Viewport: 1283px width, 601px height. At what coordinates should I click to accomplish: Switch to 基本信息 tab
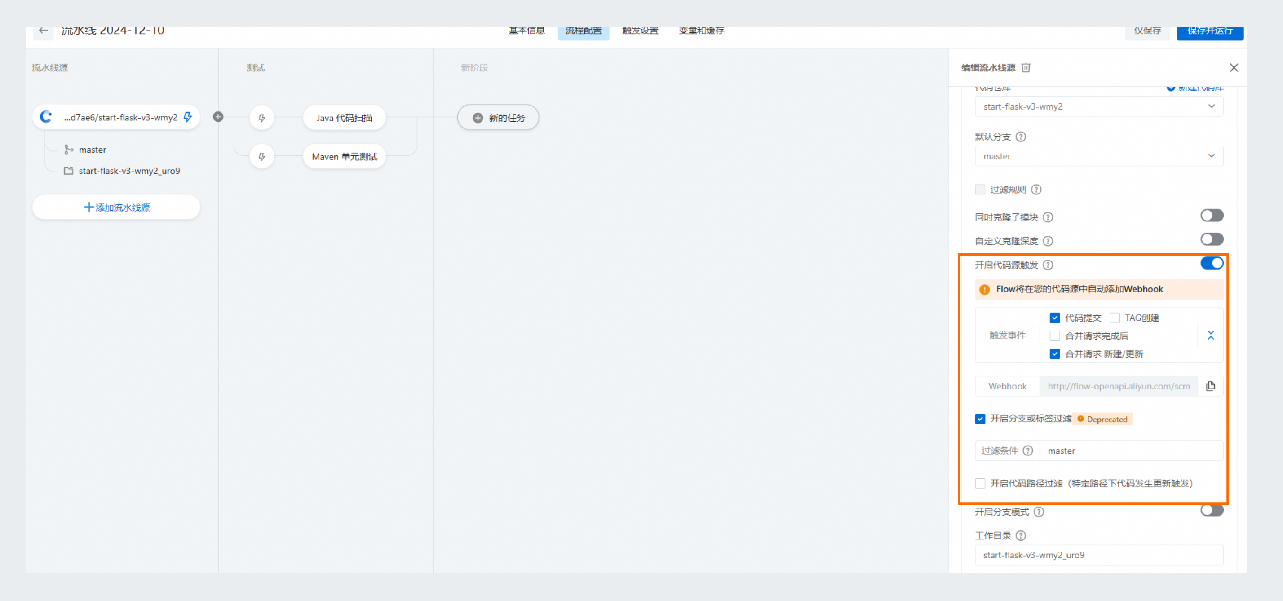(x=527, y=31)
